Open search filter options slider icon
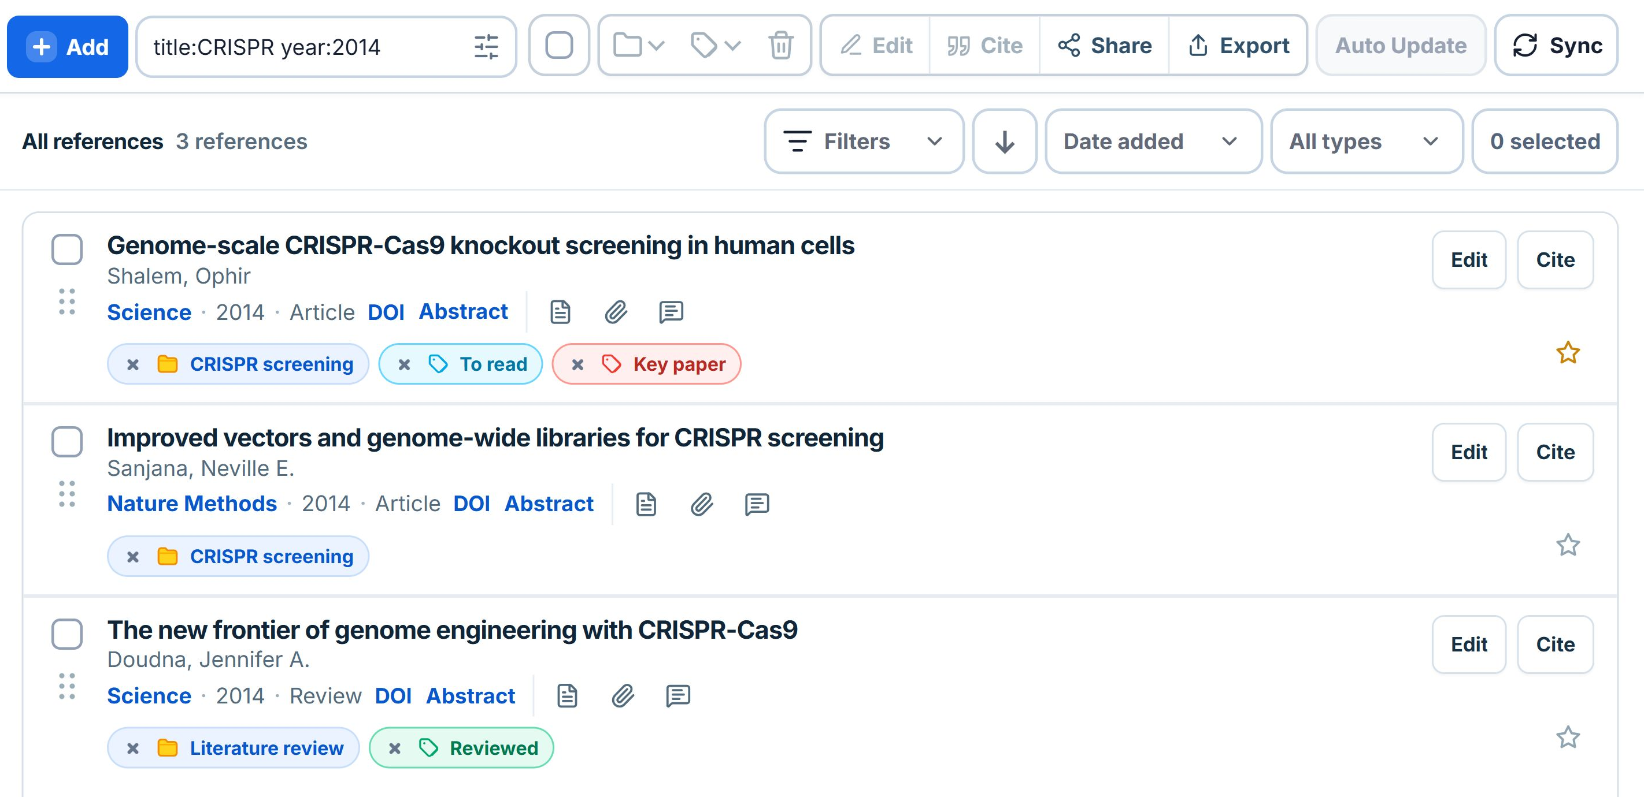 coord(486,47)
